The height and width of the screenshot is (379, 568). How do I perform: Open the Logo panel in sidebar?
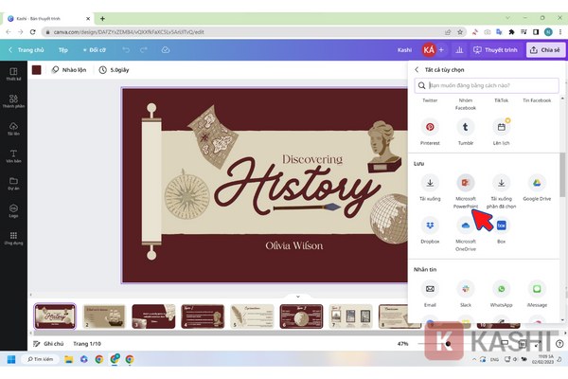pyautogui.click(x=13, y=210)
